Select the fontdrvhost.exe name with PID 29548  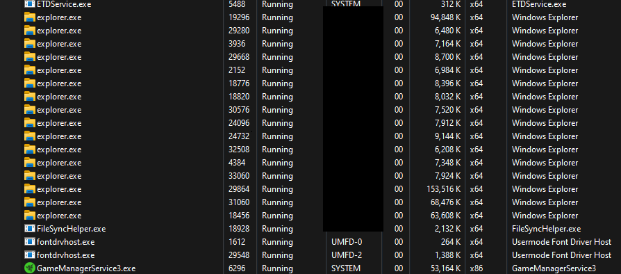[x=66, y=255]
